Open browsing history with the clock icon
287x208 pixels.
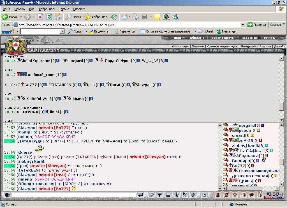point(114,17)
